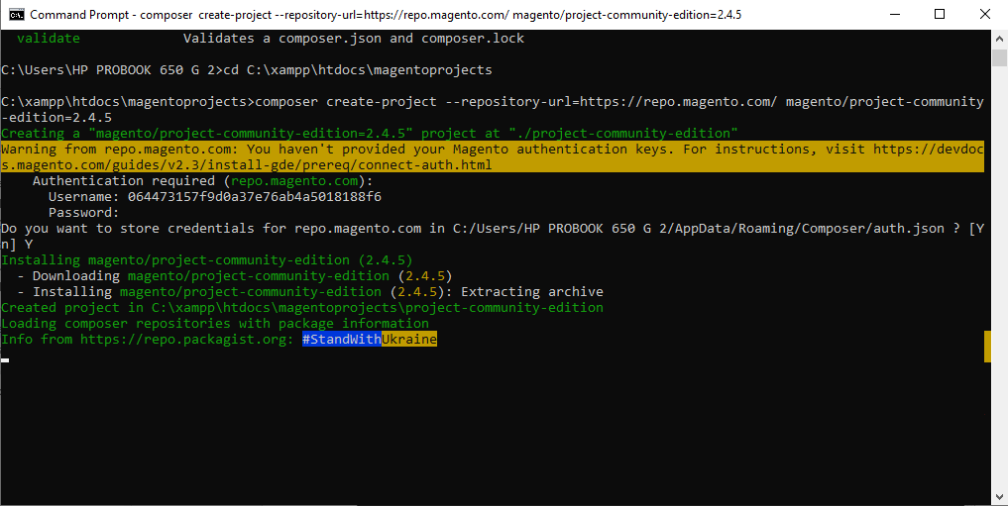The height and width of the screenshot is (506, 1008).
Task: Click the yellow 'Ukraine' highlighted text
Action: (x=409, y=339)
